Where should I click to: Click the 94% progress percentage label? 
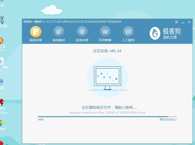pos(41,120)
